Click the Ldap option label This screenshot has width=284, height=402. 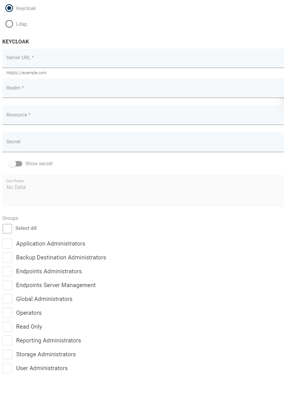[22, 24]
